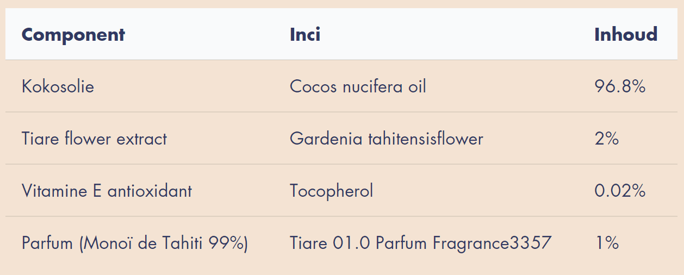Click the Inhoud column header
Screen dimensions: 684x275
coord(626,35)
